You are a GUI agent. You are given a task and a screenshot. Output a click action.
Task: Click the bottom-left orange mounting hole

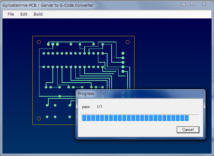pyautogui.click(x=39, y=119)
